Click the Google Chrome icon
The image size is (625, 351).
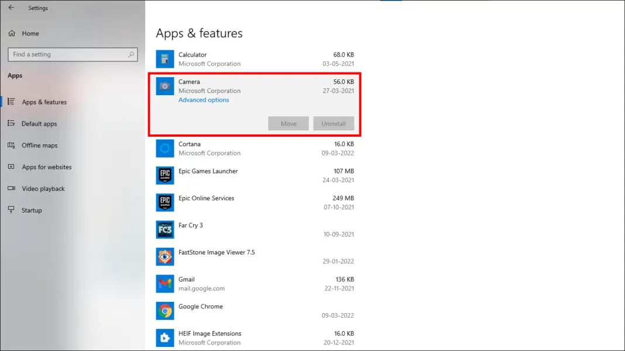click(165, 311)
